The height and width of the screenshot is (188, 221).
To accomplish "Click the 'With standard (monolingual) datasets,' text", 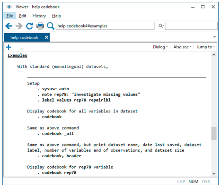I will [62, 67].
